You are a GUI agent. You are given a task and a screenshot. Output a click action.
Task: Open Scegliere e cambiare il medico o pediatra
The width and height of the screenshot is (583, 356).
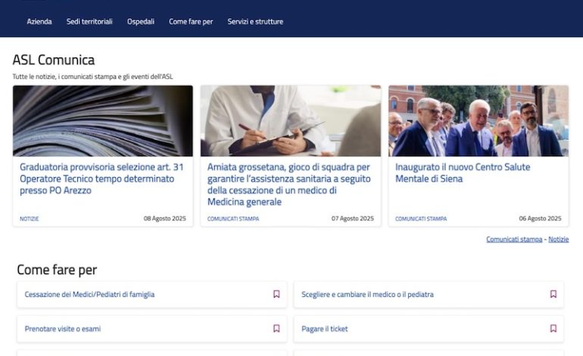coord(367,294)
